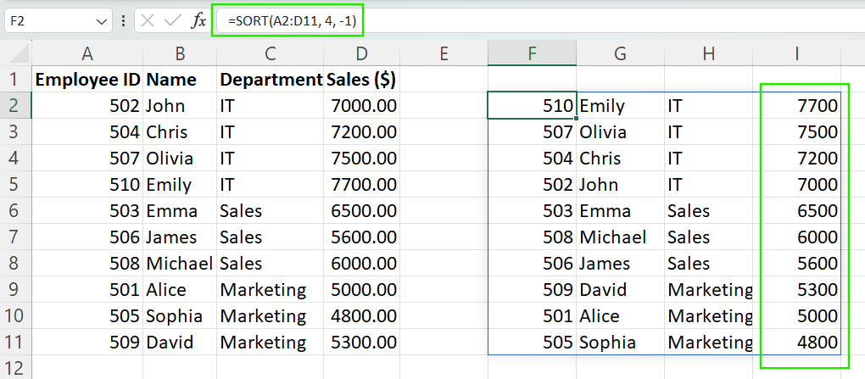Click cell F2 containing 510
This screenshot has height=379, width=865.
click(532, 105)
